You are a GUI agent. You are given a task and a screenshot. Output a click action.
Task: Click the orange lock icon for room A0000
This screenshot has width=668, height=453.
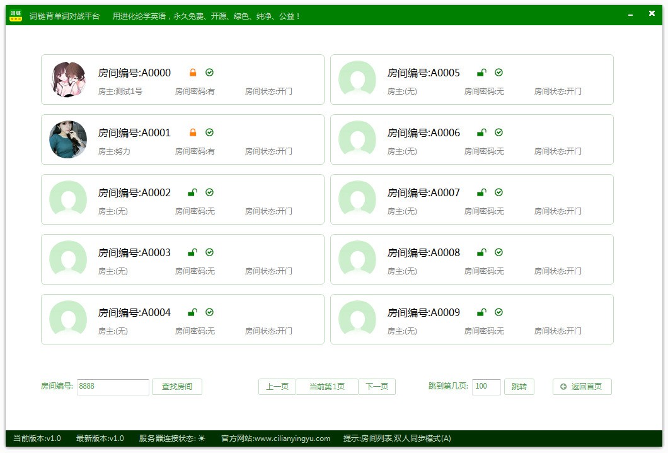193,73
